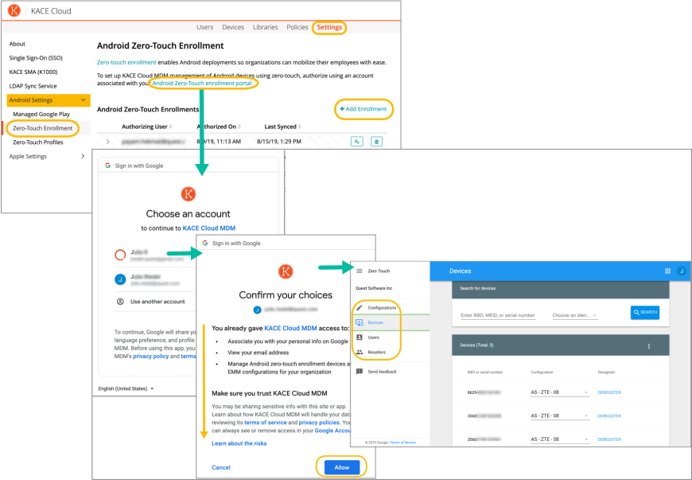Click the Send feedback icon

360,372
